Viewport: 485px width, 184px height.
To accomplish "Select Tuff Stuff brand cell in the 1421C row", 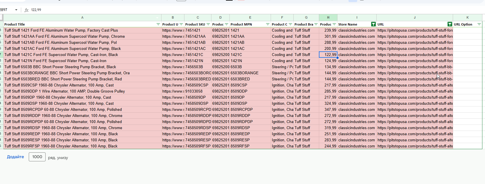I will click(x=306, y=55).
